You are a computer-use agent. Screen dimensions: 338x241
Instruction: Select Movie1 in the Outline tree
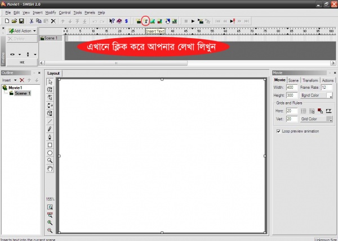15,88
